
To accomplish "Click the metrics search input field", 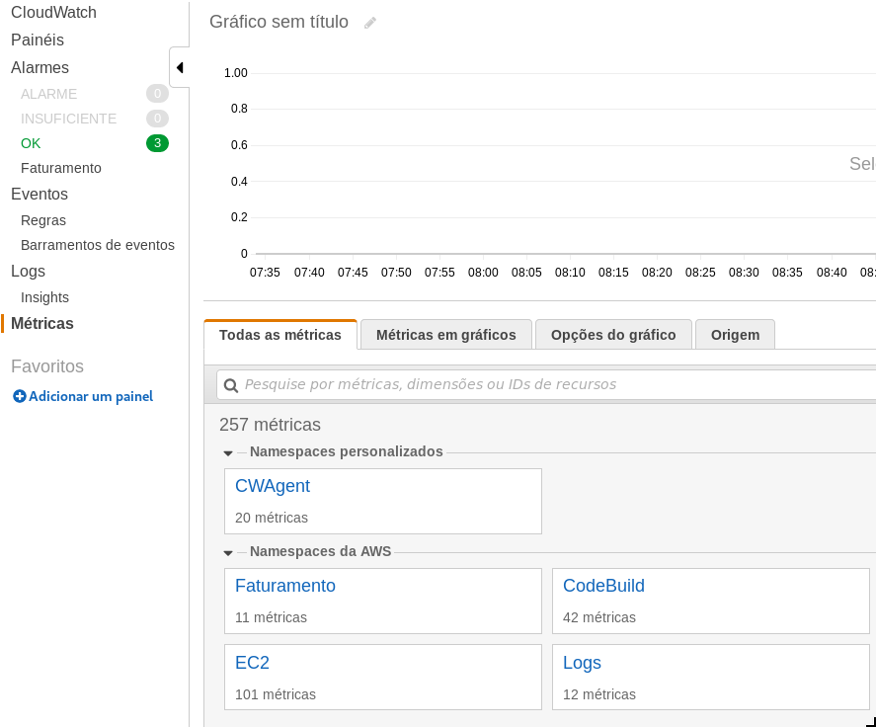I will 553,384.
